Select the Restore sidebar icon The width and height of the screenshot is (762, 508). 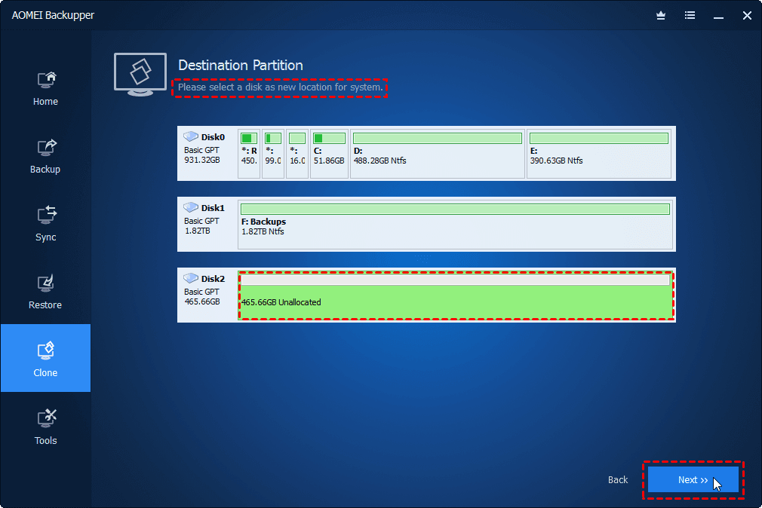coord(45,284)
